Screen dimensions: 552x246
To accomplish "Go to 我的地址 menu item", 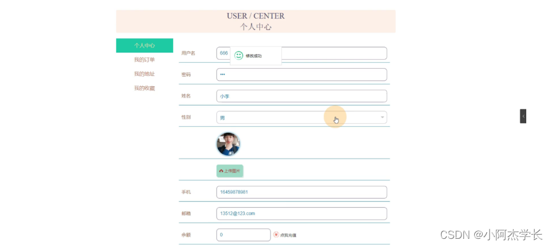I will (144, 74).
